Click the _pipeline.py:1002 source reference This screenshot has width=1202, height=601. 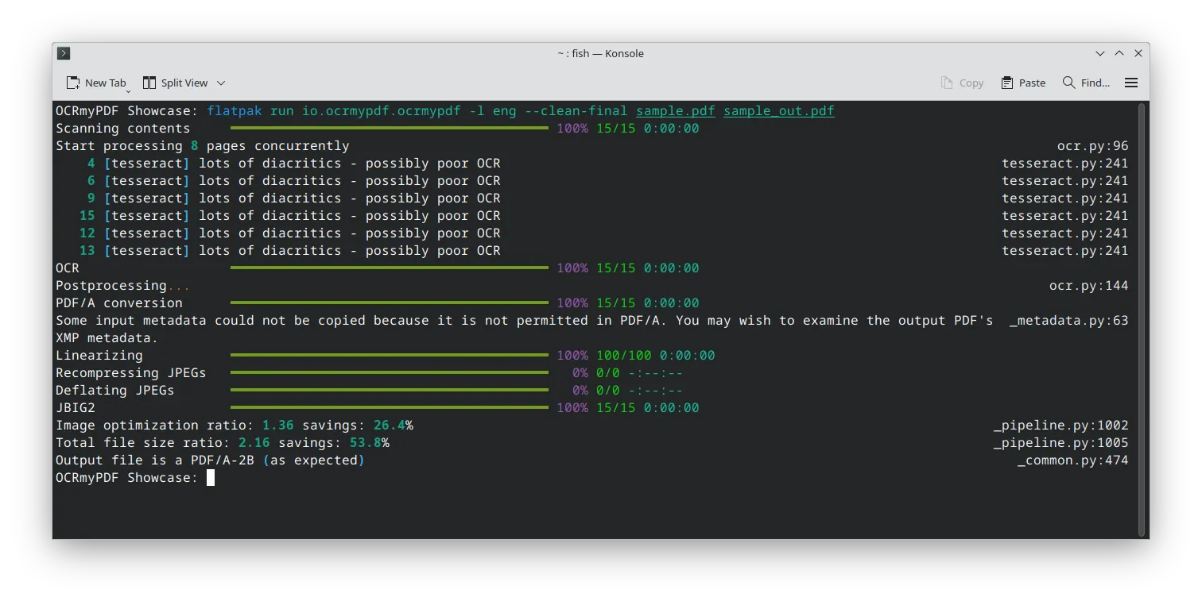(x=1061, y=425)
